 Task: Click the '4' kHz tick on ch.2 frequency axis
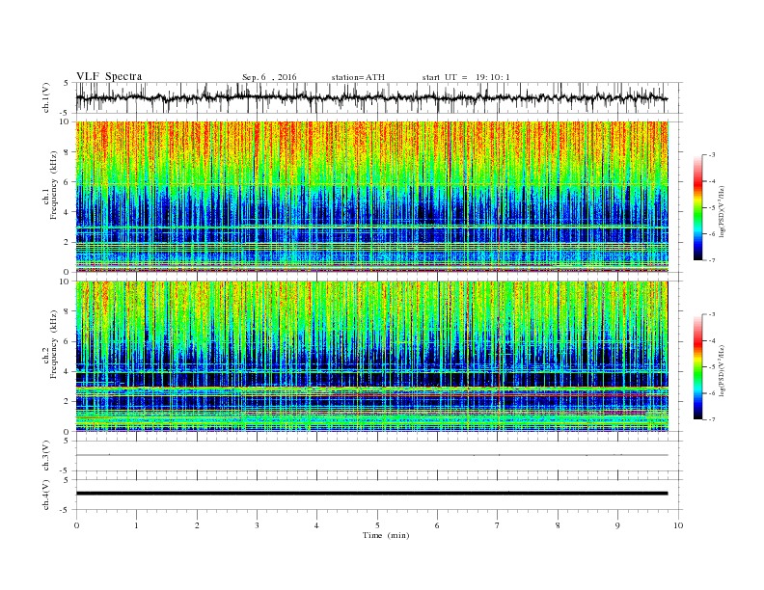pyautogui.click(x=68, y=371)
